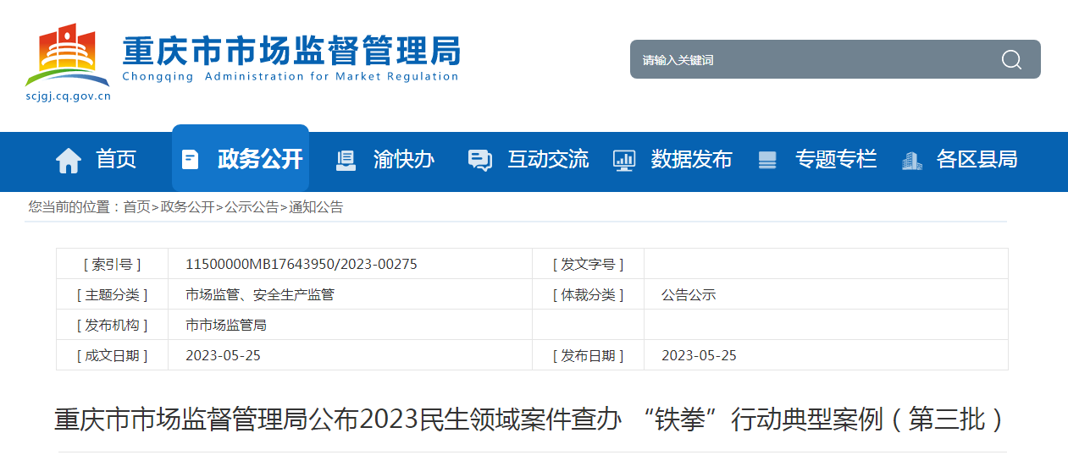Click the article headline about “铁拳”行动典型案例

531,419
